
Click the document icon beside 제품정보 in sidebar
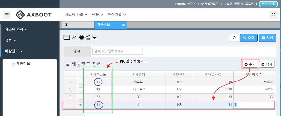(x=13, y=64)
